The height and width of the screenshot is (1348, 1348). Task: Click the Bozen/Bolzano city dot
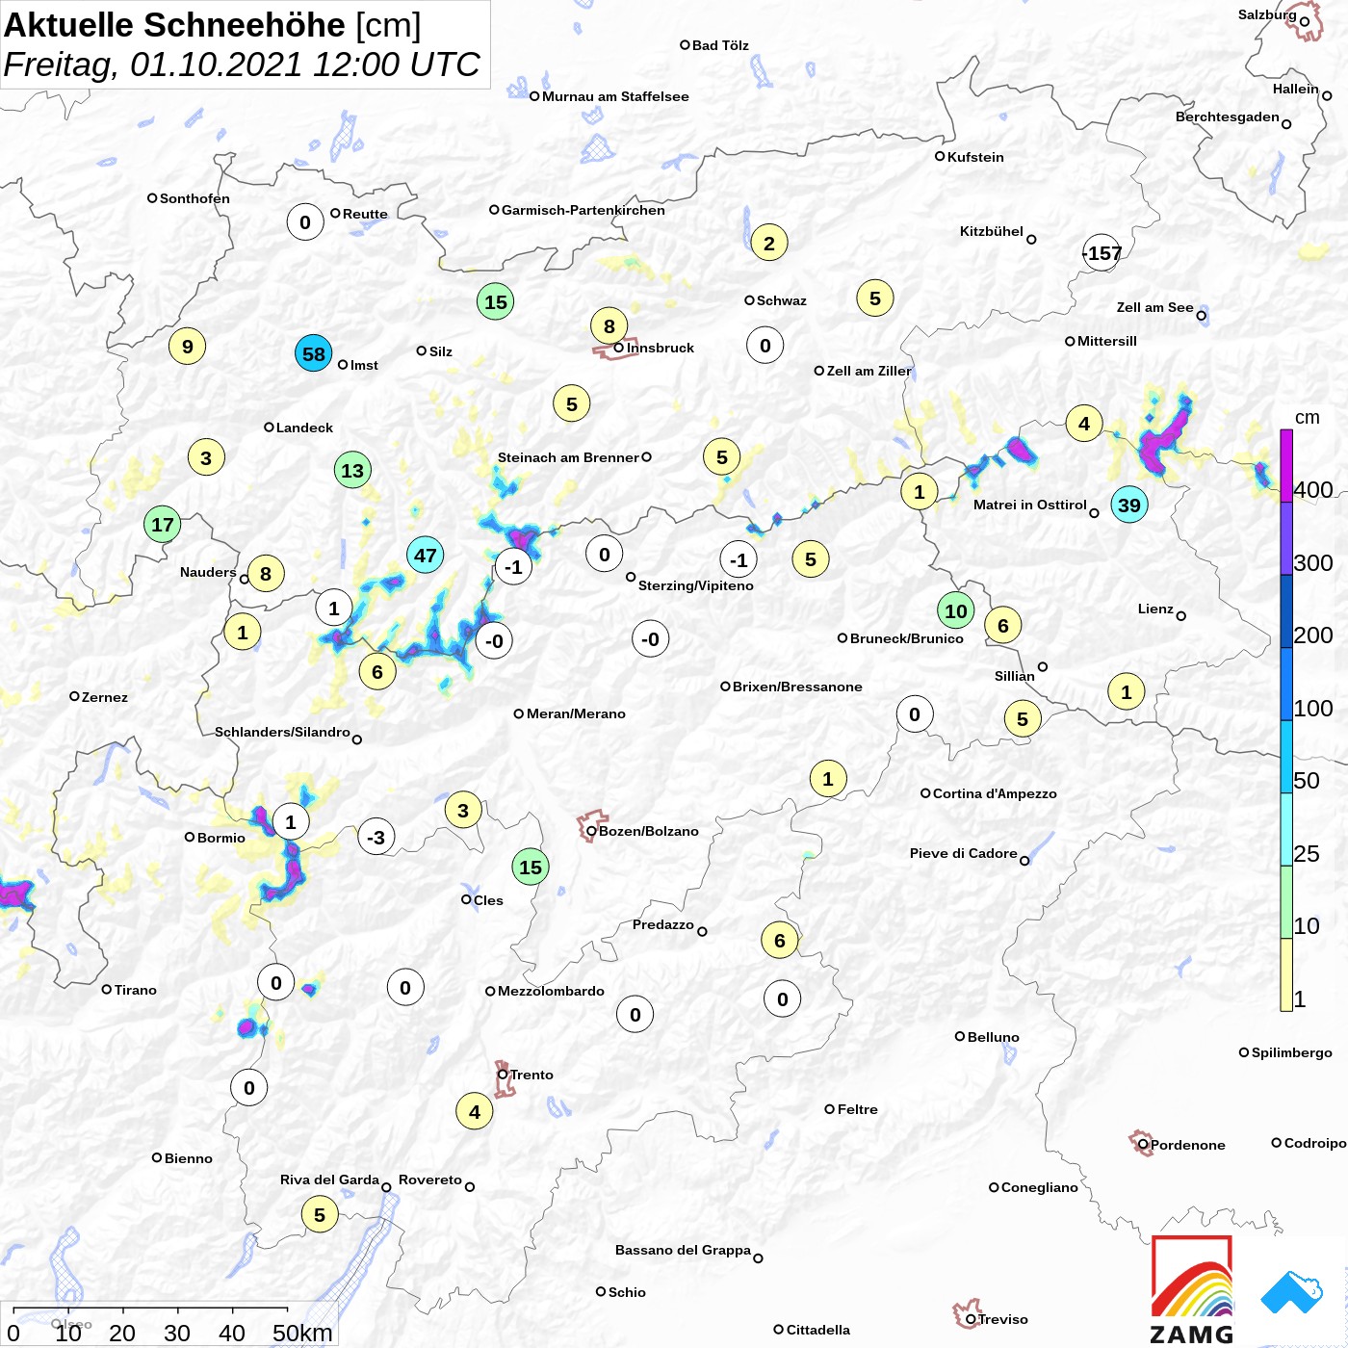[x=591, y=831]
